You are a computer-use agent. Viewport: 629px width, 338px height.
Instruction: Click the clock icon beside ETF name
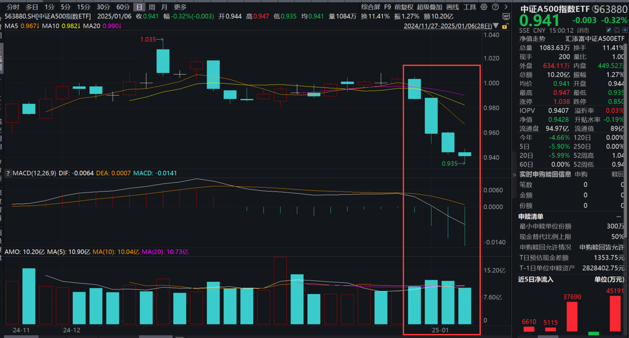coord(596,9)
